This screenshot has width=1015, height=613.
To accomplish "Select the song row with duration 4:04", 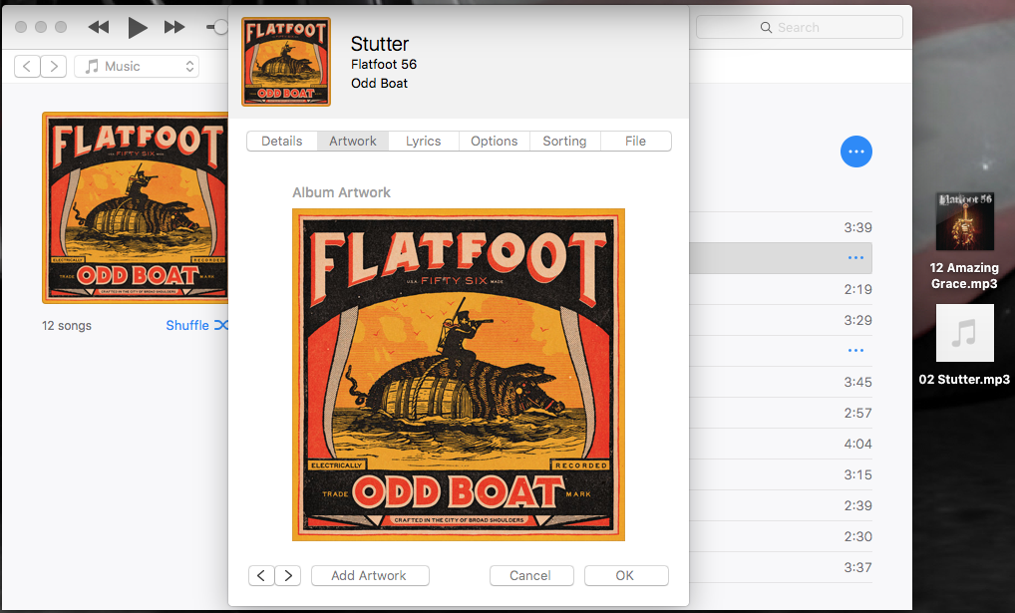I will click(781, 445).
